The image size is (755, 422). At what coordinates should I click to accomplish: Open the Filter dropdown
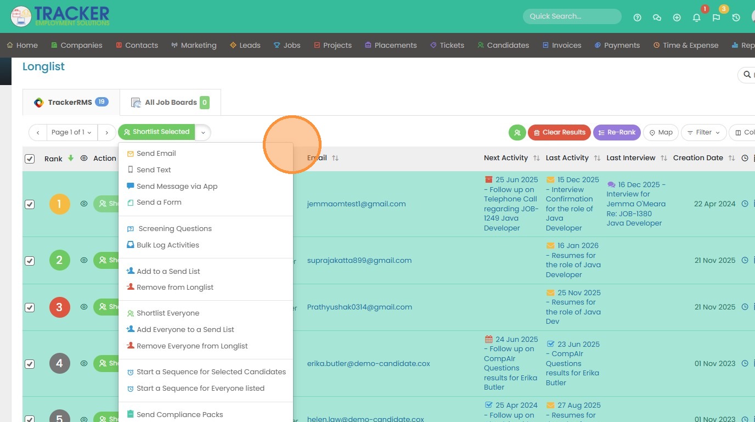pyautogui.click(x=704, y=132)
